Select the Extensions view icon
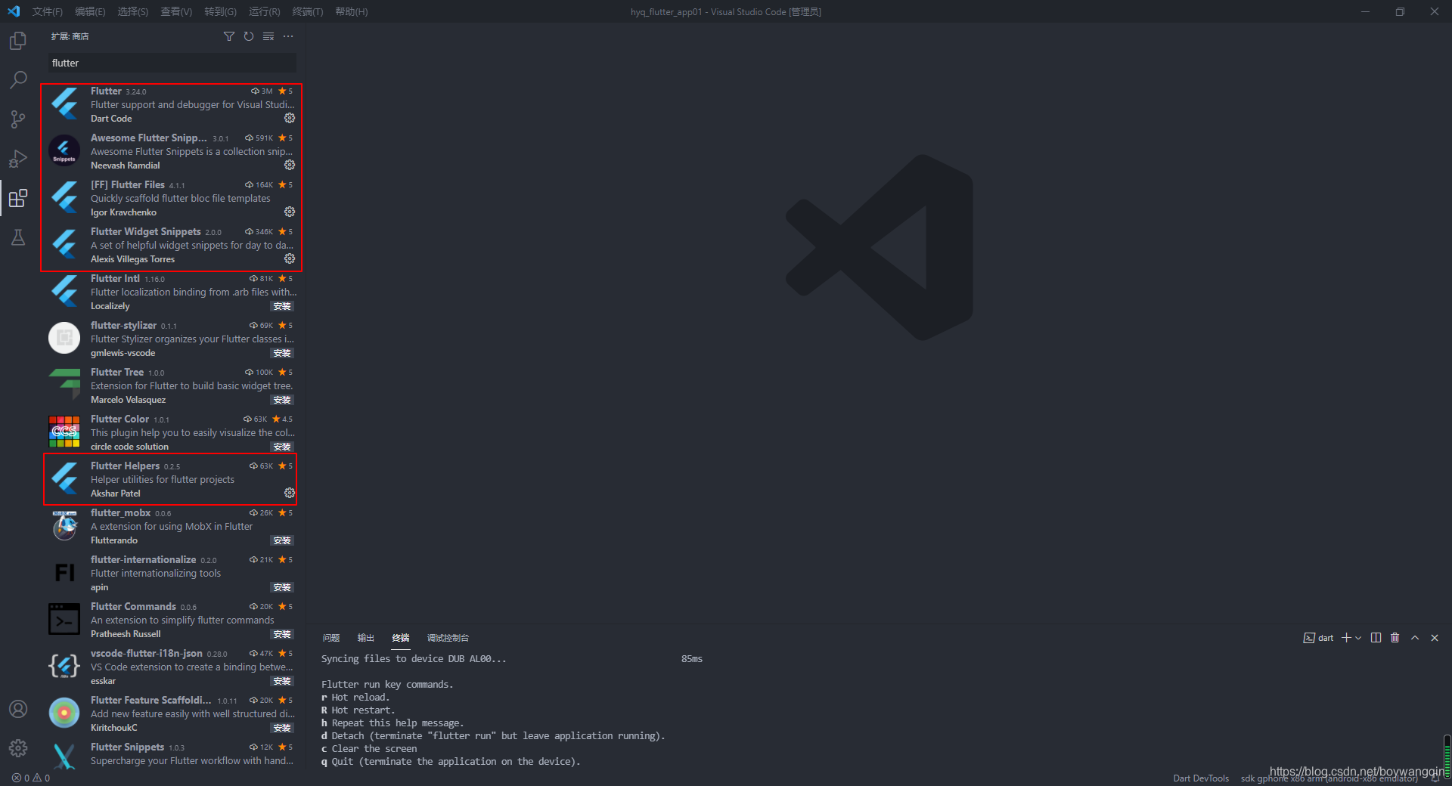This screenshot has width=1452, height=786. 18,198
